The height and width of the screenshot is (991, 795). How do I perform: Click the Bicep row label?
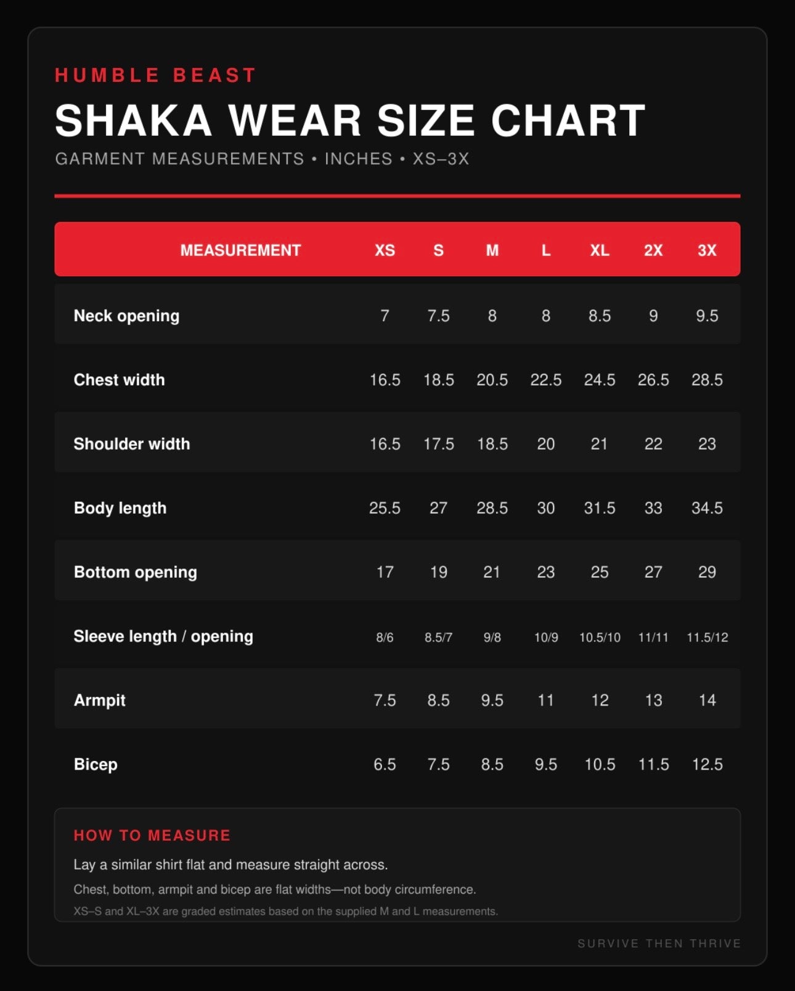[x=96, y=765]
